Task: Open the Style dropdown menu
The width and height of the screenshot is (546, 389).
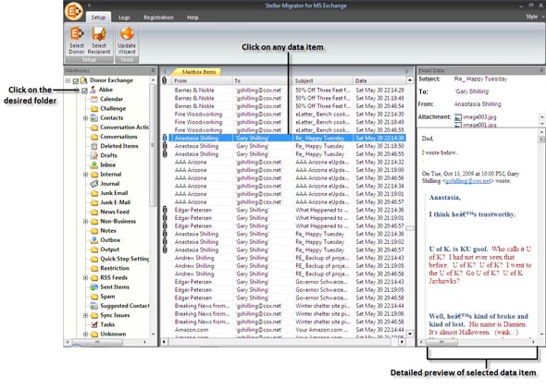Action: pos(535,17)
